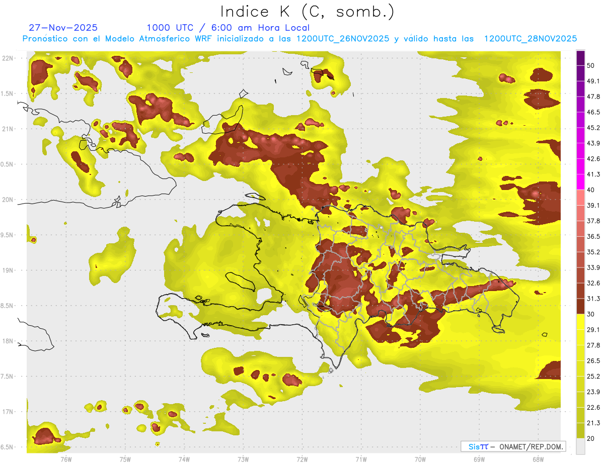Viewport: 604px width, 466px height.
Task: Click the color bar value "35.2"
Action: click(593, 252)
